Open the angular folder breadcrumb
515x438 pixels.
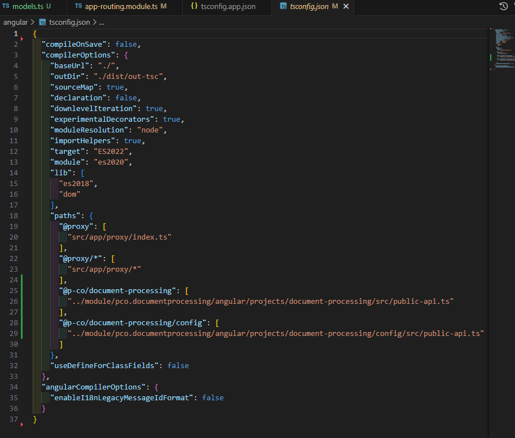[15, 23]
